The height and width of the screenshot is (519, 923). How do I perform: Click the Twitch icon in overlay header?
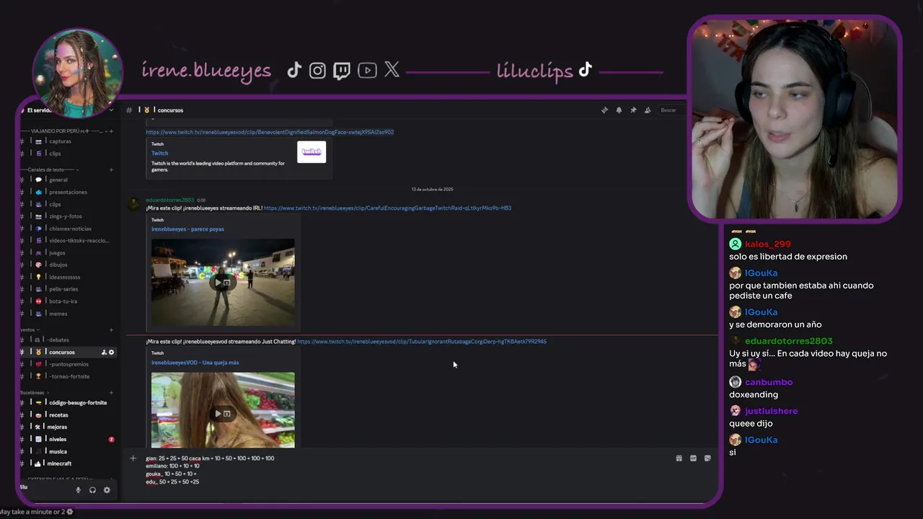tap(342, 70)
